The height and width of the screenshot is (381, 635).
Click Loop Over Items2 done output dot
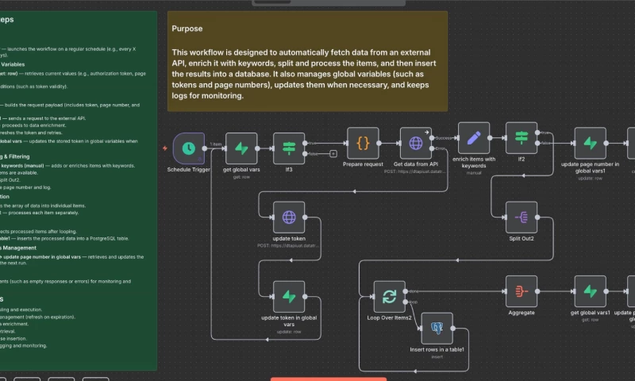[x=406, y=291]
